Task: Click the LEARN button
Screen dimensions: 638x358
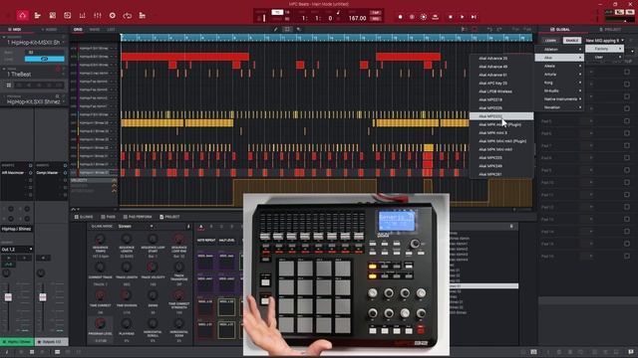Action: 550,41
